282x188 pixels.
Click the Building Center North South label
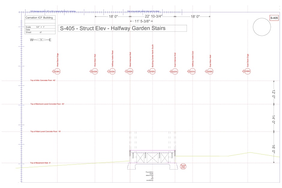[153, 56]
